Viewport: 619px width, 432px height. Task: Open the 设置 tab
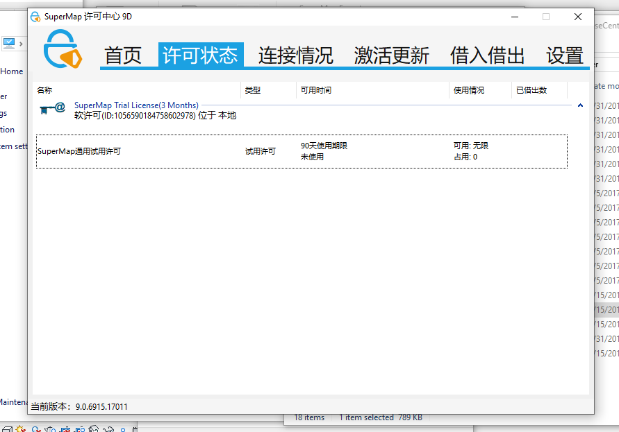(x=565, y=55)
